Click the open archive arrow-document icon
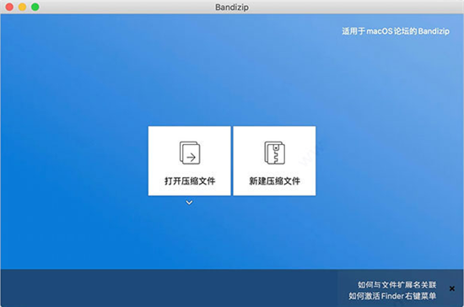This screenshot has height=307, width=464. tap(190, 153)
